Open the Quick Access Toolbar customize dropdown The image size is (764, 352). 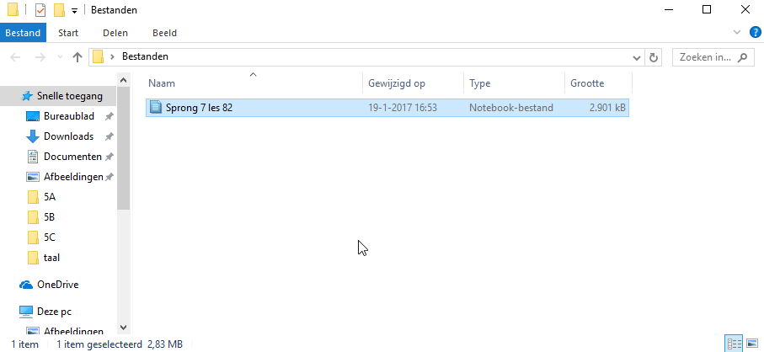click(x=74, y=11)
